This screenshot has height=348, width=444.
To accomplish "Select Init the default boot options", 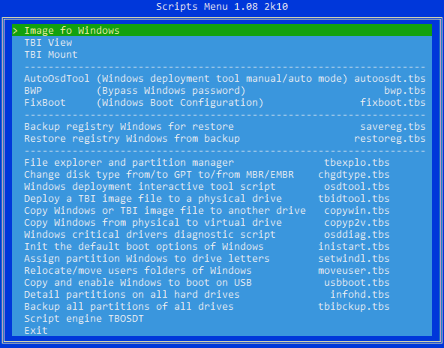I will click(x=222, y=247).
